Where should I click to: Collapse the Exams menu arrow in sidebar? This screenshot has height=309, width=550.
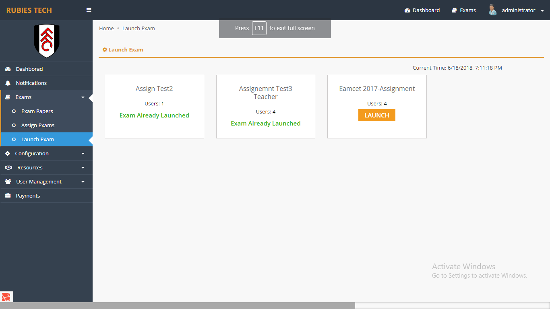[x=83, y=97]
